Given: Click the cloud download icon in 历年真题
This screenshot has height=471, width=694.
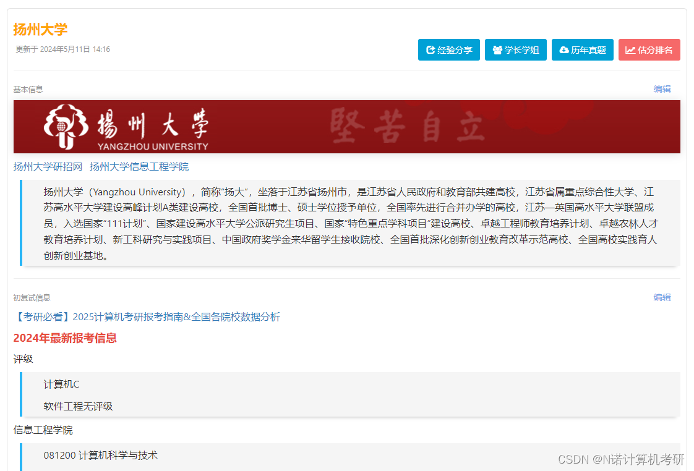Looking at the screenshot, I should 564,50.
